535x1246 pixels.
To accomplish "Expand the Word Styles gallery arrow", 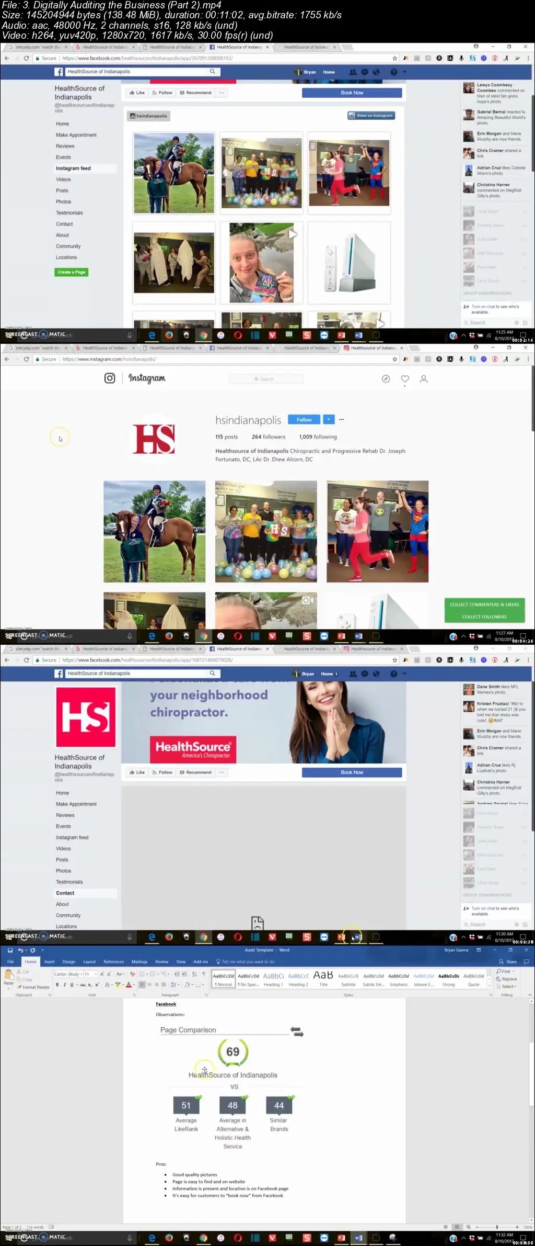I will click(490, 985).
